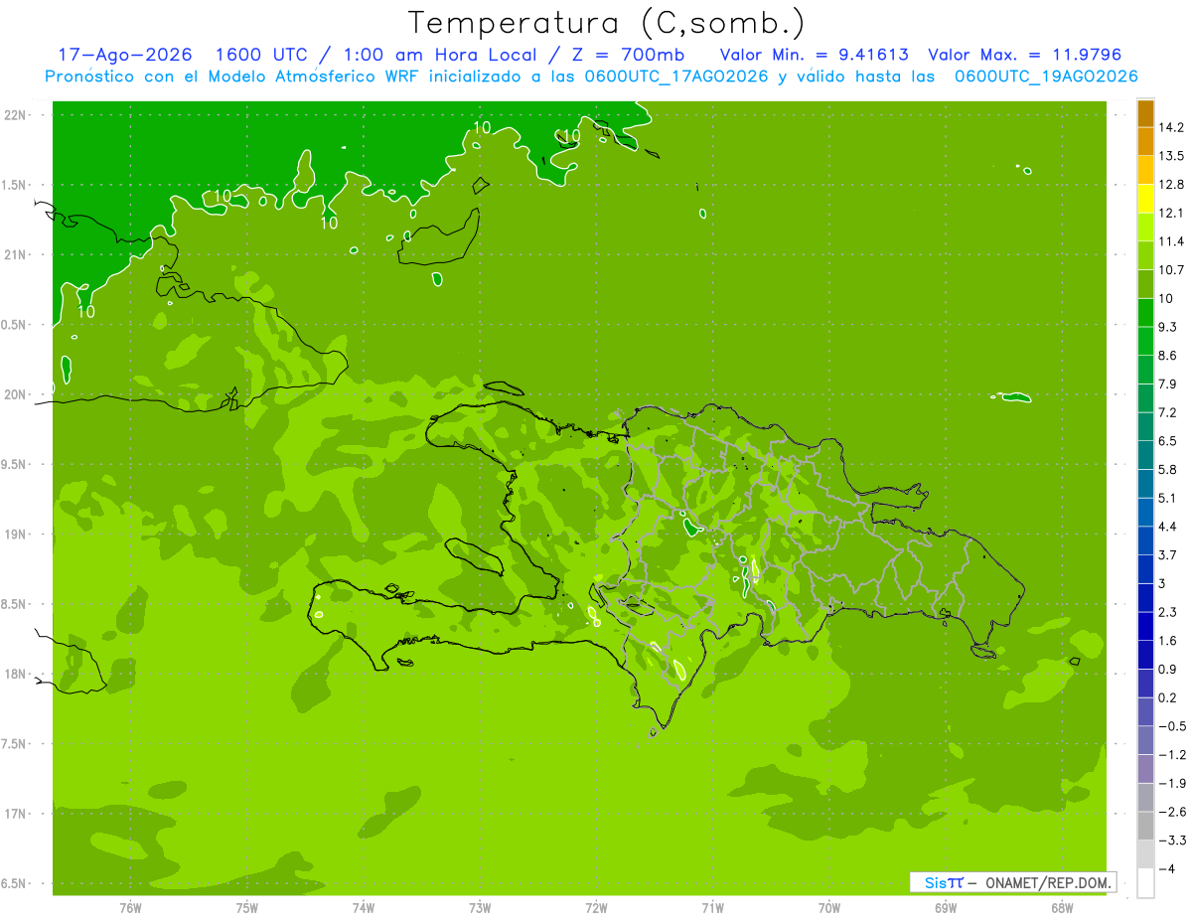
Task: Click the colorbar value '13.5'
Action: pyautogui.click(x=1171, y=156)
